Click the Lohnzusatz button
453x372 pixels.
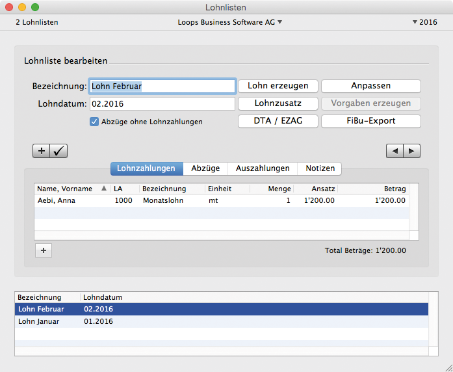(x=278, y=103)
